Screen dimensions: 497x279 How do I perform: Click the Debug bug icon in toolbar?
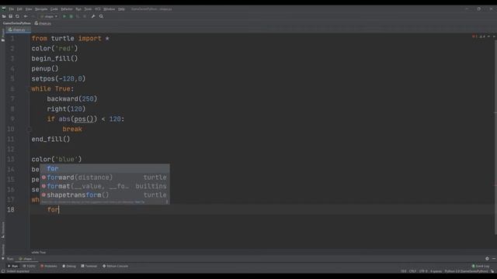[71, 16]
